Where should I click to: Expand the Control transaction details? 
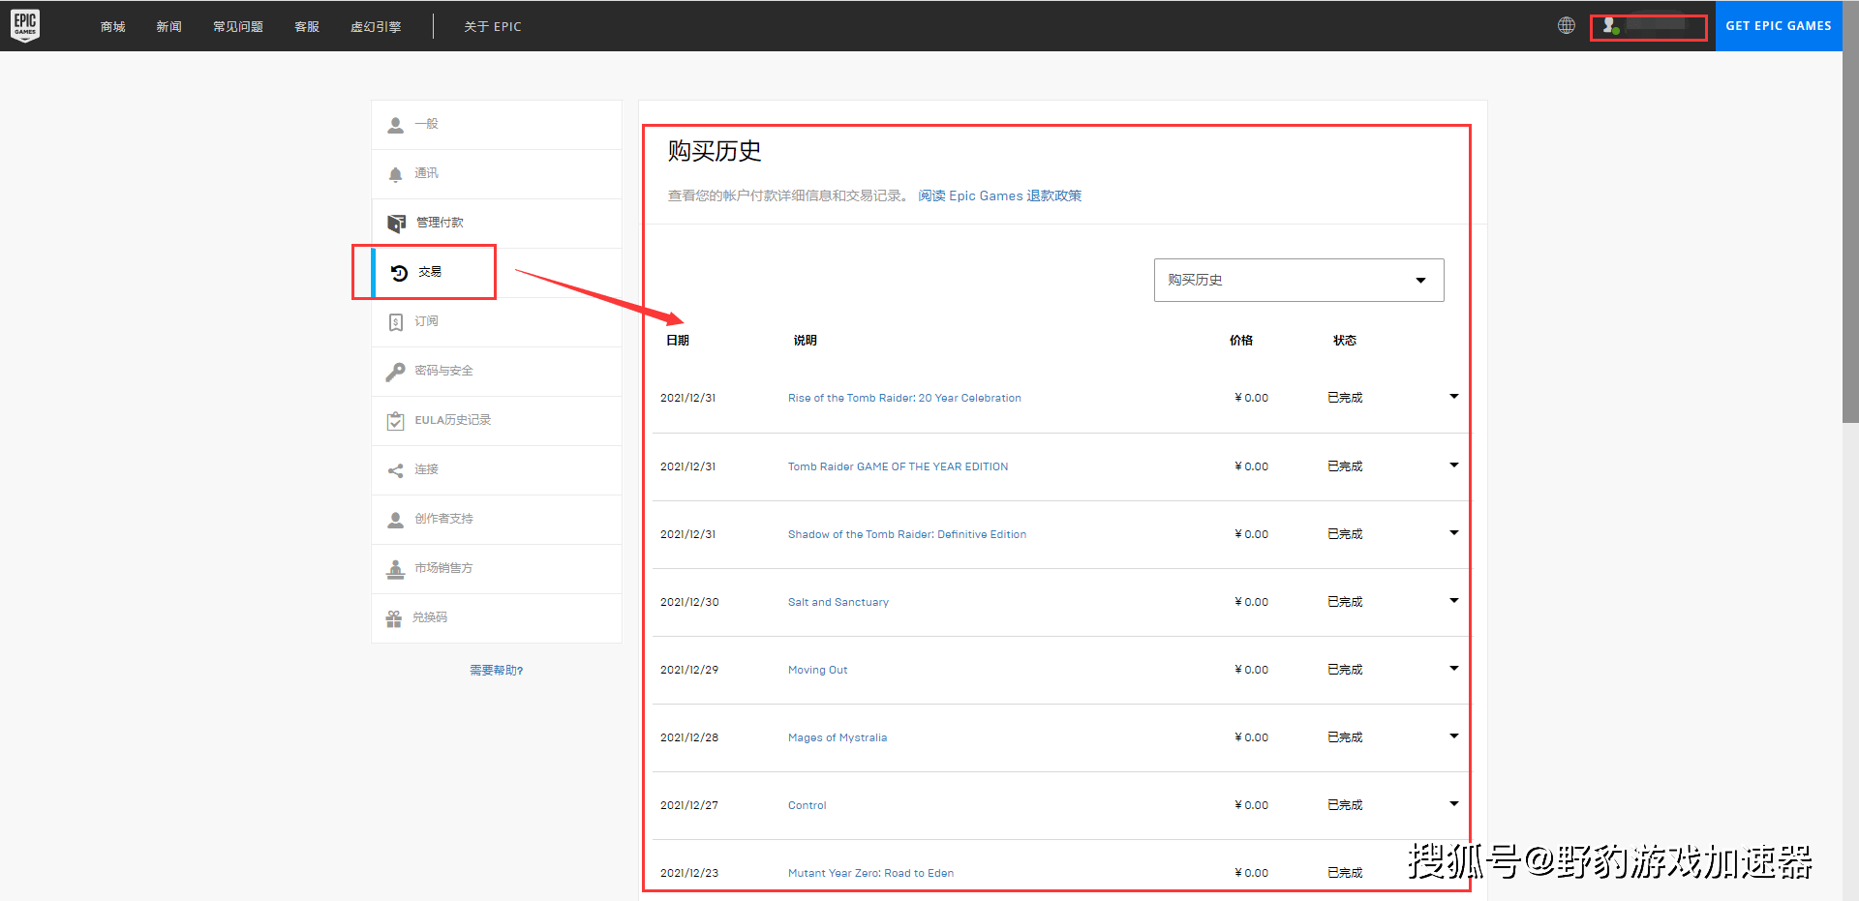click(1453, 803)
